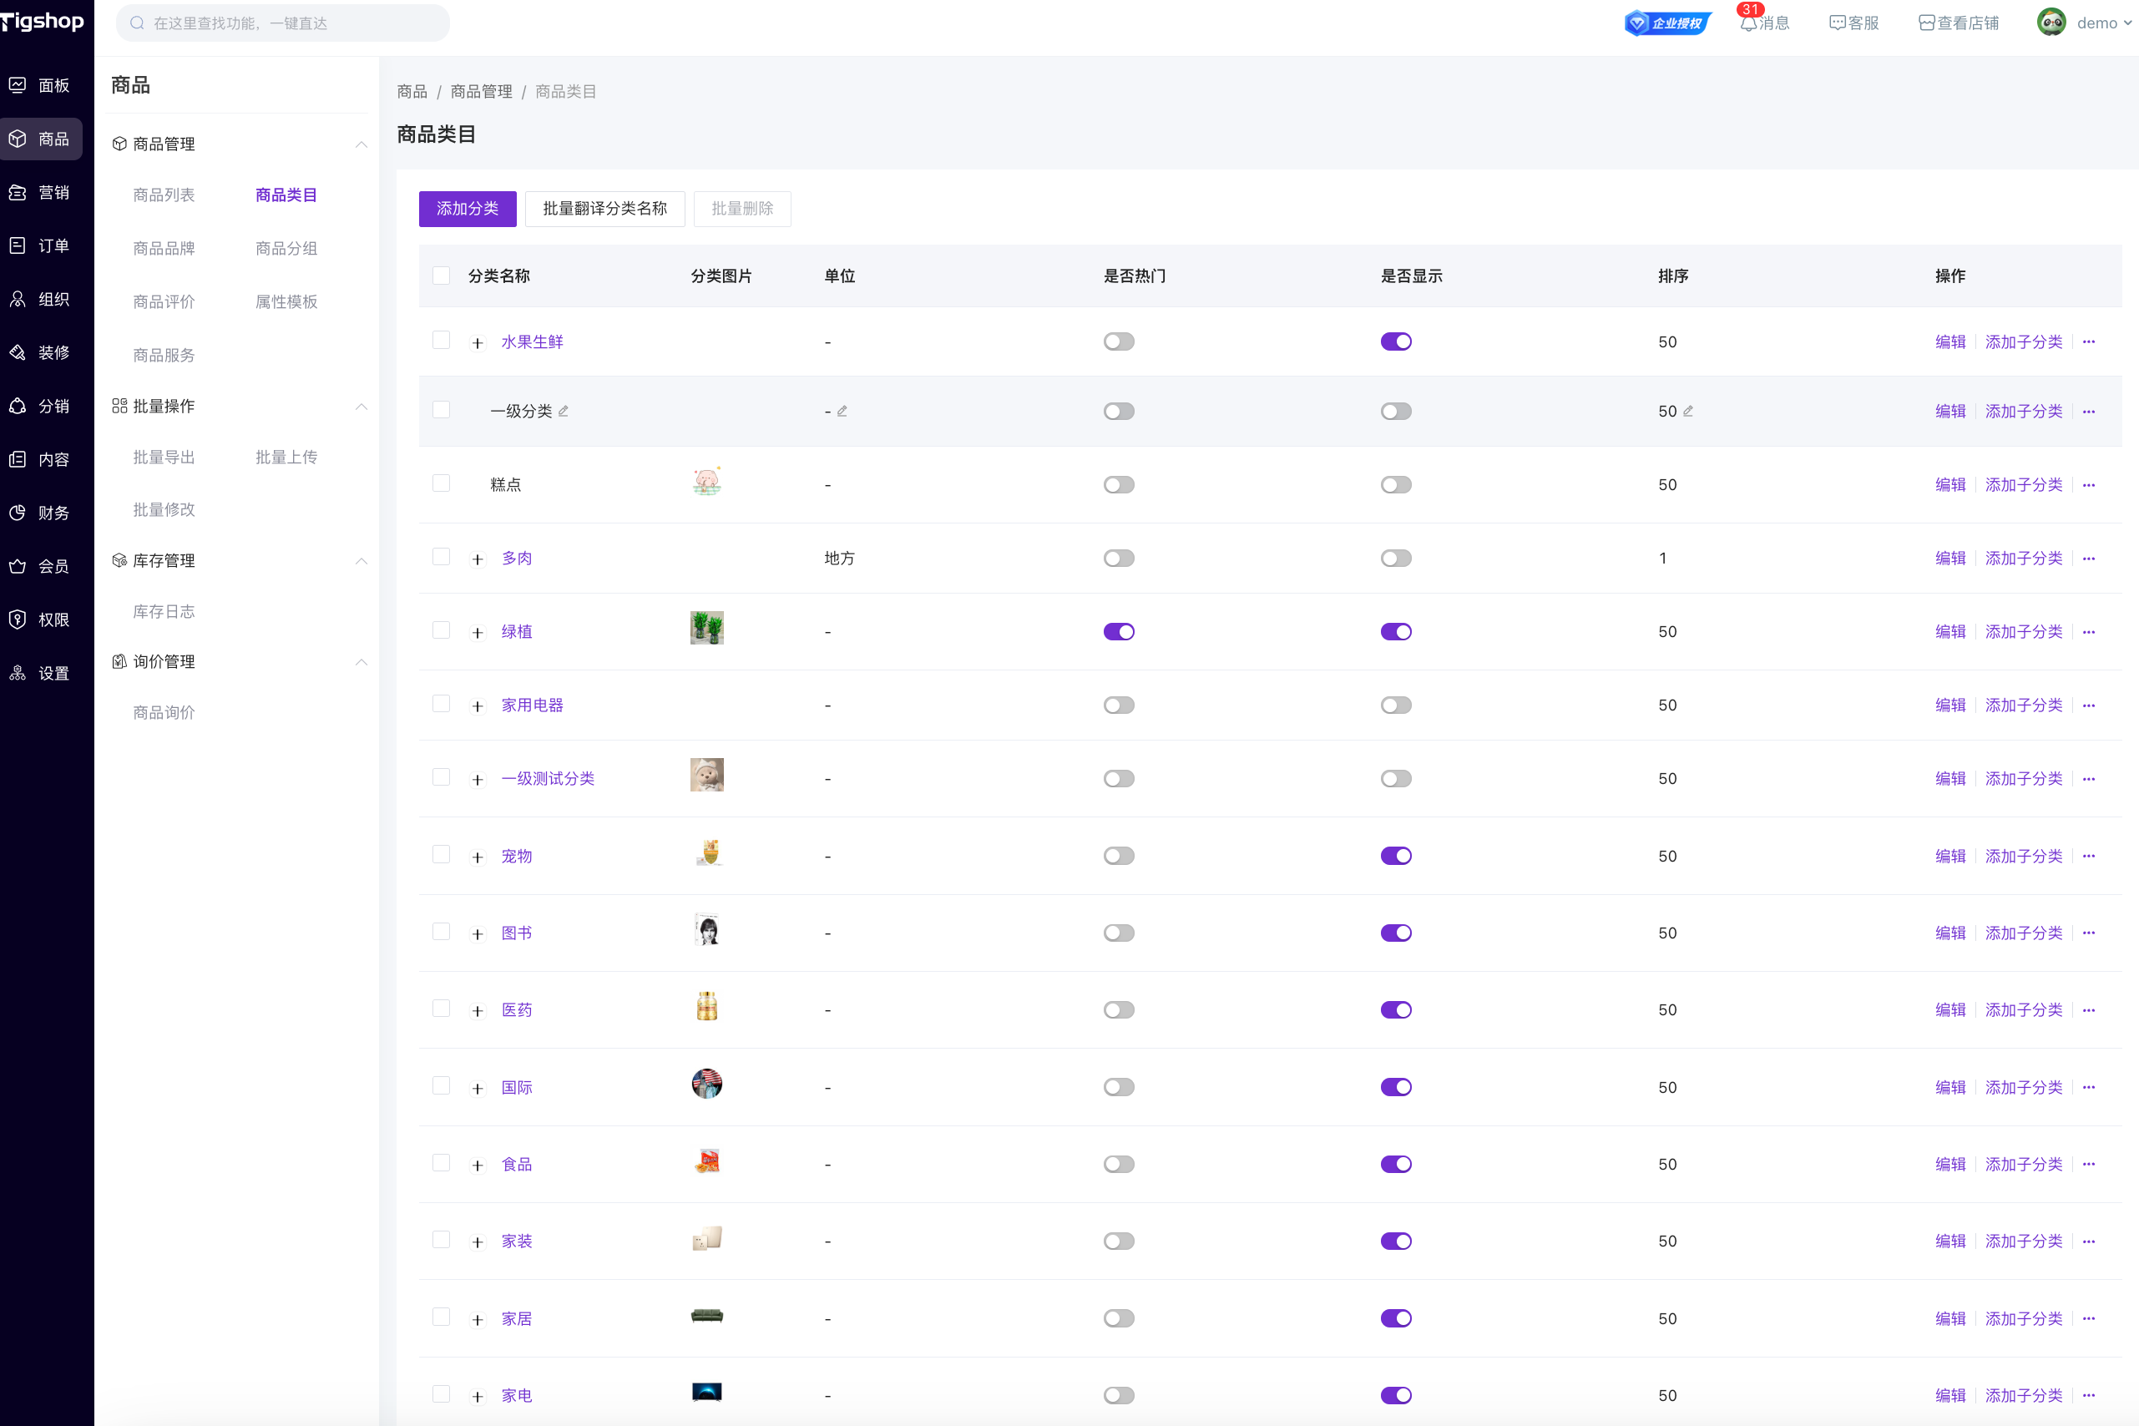Disable 是否显示 switch for 水果生鲜

click(x=1395, y=342)
